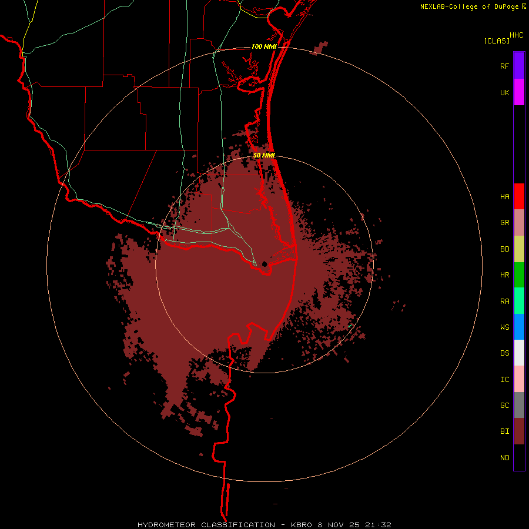Click the HHC product label
This screenshot has width=529, height=529.
(x=516, y=35)
